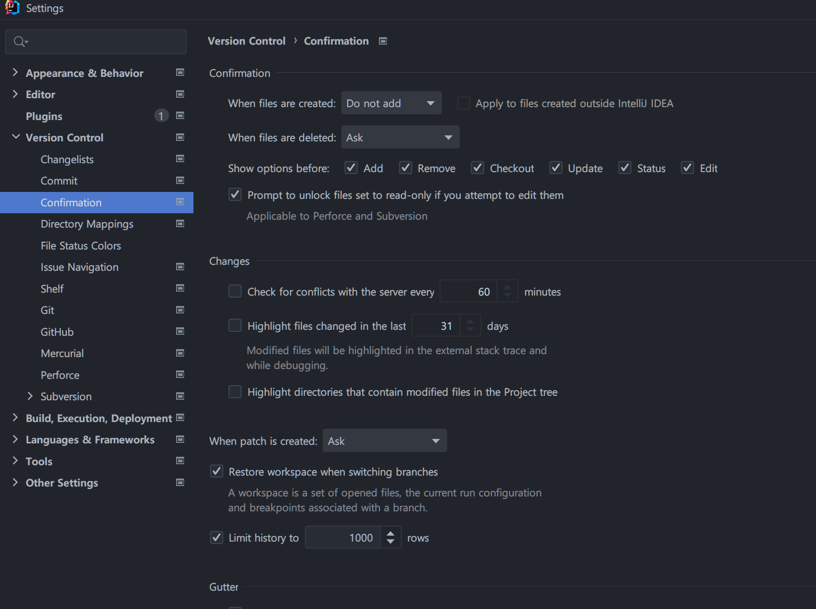Click the project-level icon next to Confirmation breadcrumb
The height and width of the screenshot is (609, 816).
383,41
